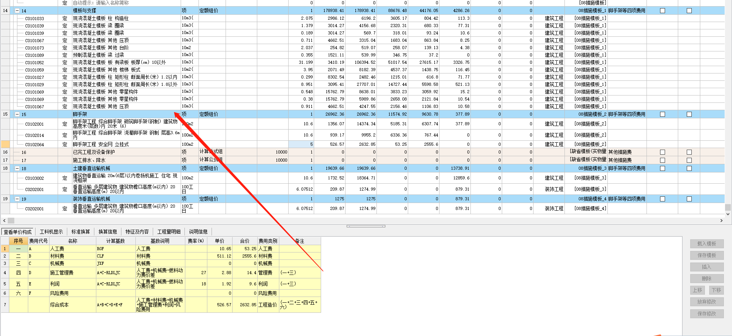Click the 上移 button

[x=698, y=290]
